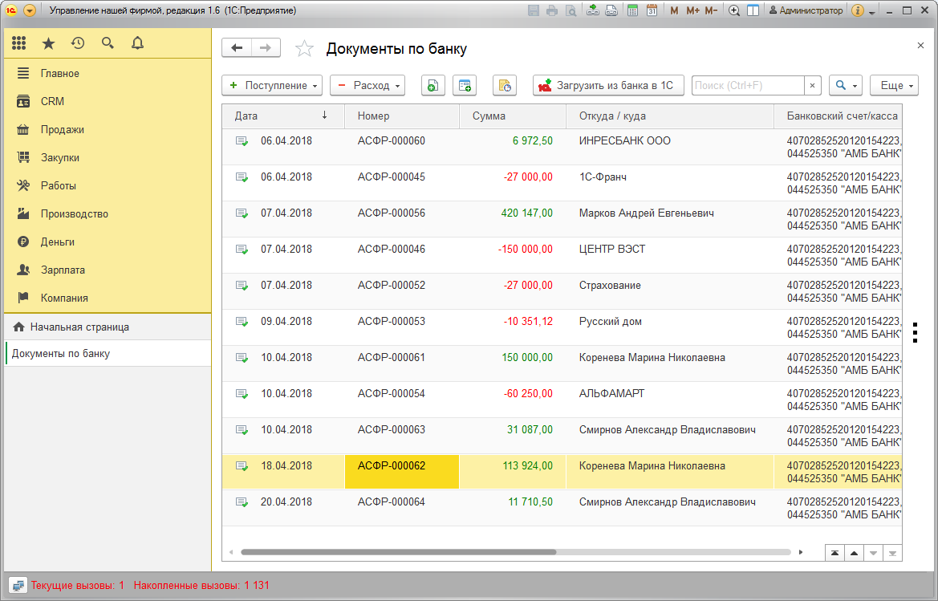Sort by the Сумма column header
The height and width of the screenshot is (601, 938).
pyautogui.click(x=513, y=116)
